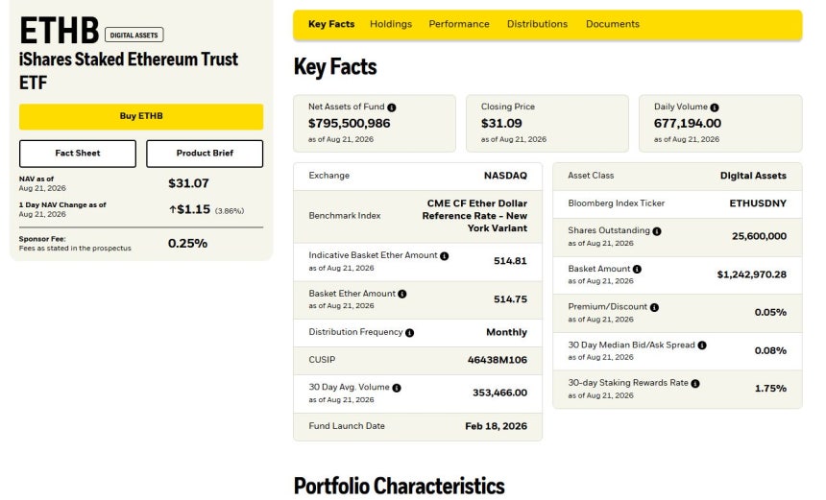The width and height of the screenshot is (826, 500).
Task: Open info icon for Premium/Discount
Action: [654, 307]
